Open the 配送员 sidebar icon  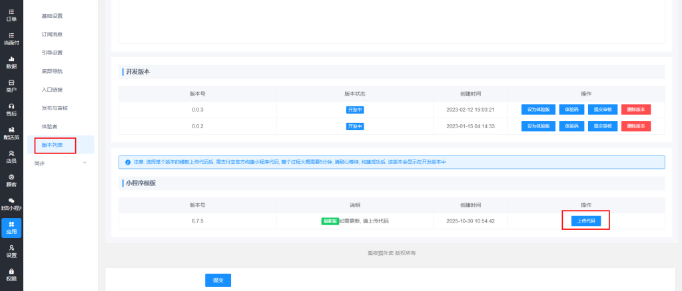tap(11, 133)
